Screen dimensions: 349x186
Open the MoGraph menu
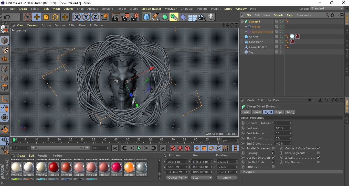click(171, 9)
